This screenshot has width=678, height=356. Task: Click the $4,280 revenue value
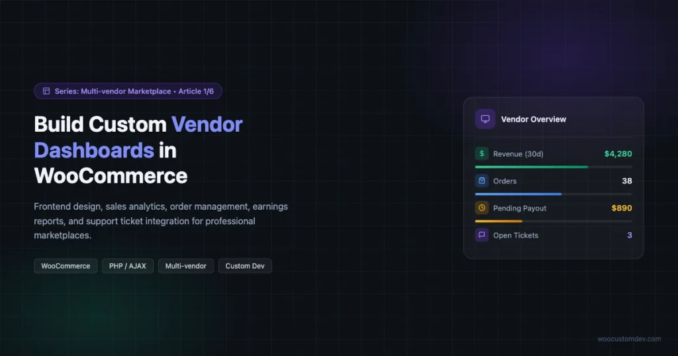coord(618,154)
